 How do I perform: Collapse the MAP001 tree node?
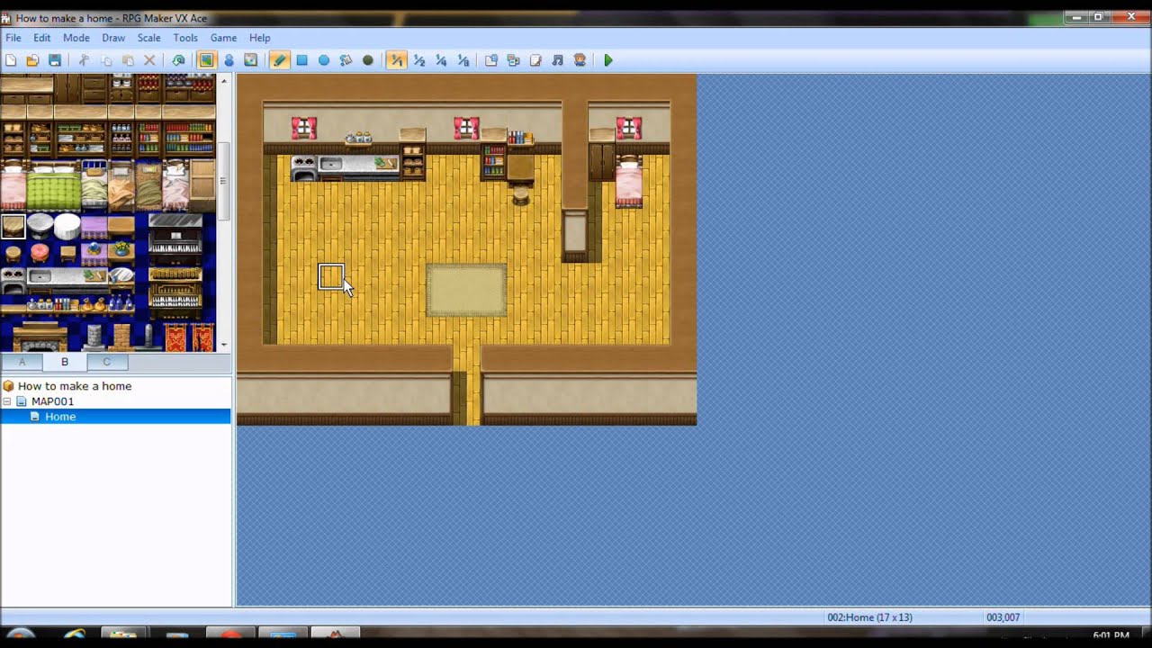tap(7, 401)
